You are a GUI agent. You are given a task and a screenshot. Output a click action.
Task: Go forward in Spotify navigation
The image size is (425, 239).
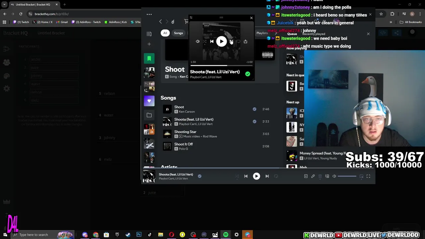click(167, 22)
